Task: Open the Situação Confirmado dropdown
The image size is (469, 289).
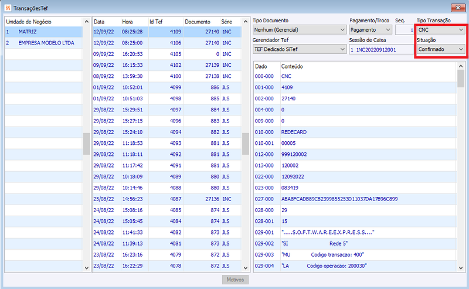Action: [x=441, y=49]
